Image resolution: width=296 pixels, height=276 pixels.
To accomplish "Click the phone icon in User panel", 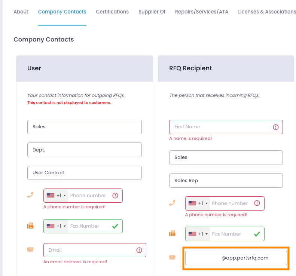I will pyautogui.click(x=30, y=195).
